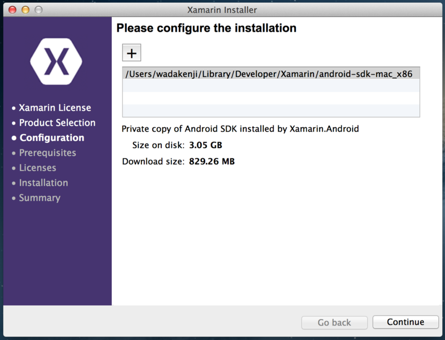The image size is (445, 340).
Task: Click the plus button to add a path
Action: pyautogui.click(x=131, y=53)
